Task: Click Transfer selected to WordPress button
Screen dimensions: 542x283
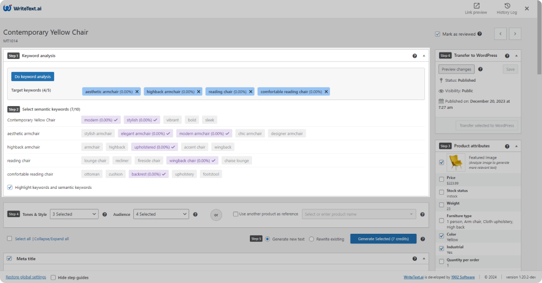Action: [x=487, y=126]
